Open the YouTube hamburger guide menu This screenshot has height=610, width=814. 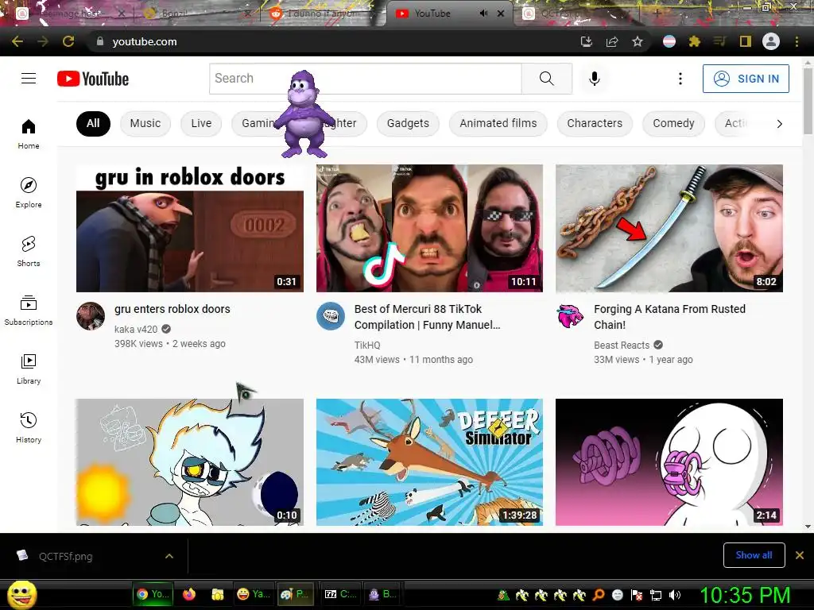29,79
